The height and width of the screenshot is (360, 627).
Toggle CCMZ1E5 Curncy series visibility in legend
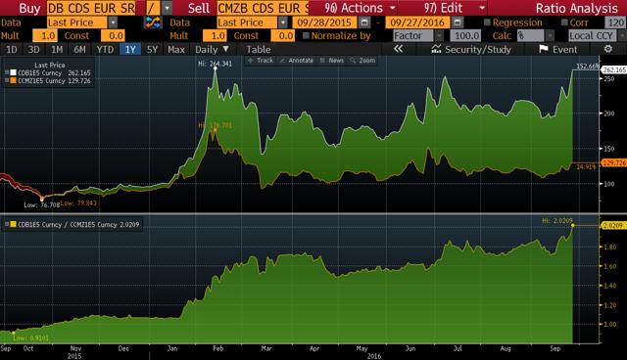pos(7,80)
